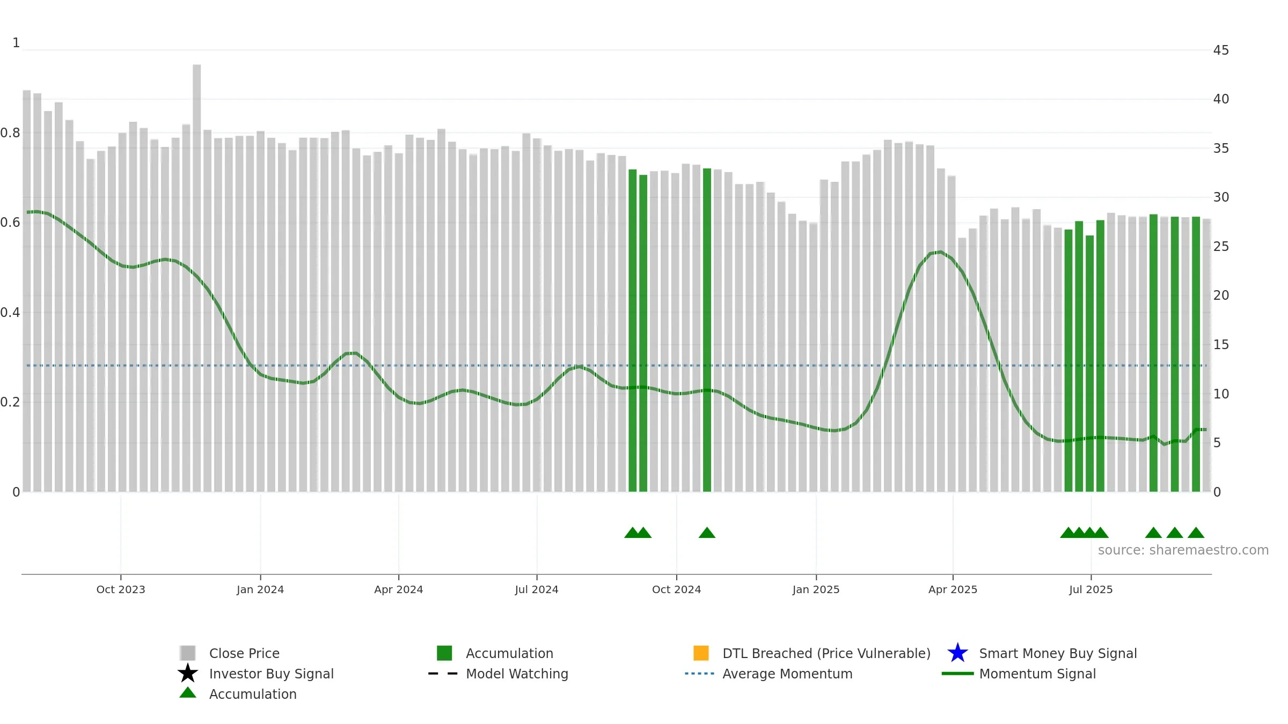Toggle the Accumulation bar legend label

509,653
